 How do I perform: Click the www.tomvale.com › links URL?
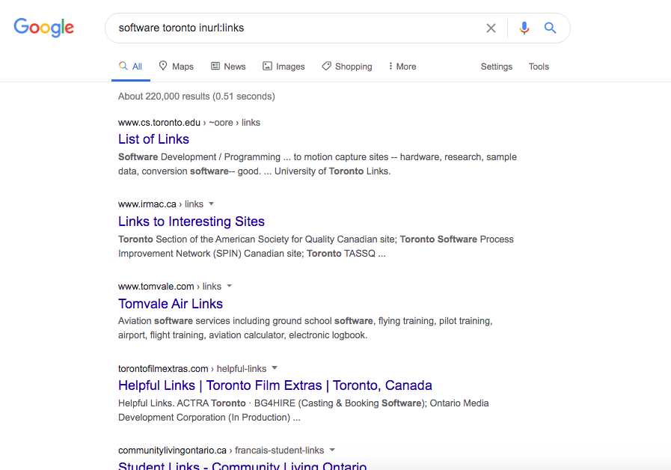[x=170, y=287]
